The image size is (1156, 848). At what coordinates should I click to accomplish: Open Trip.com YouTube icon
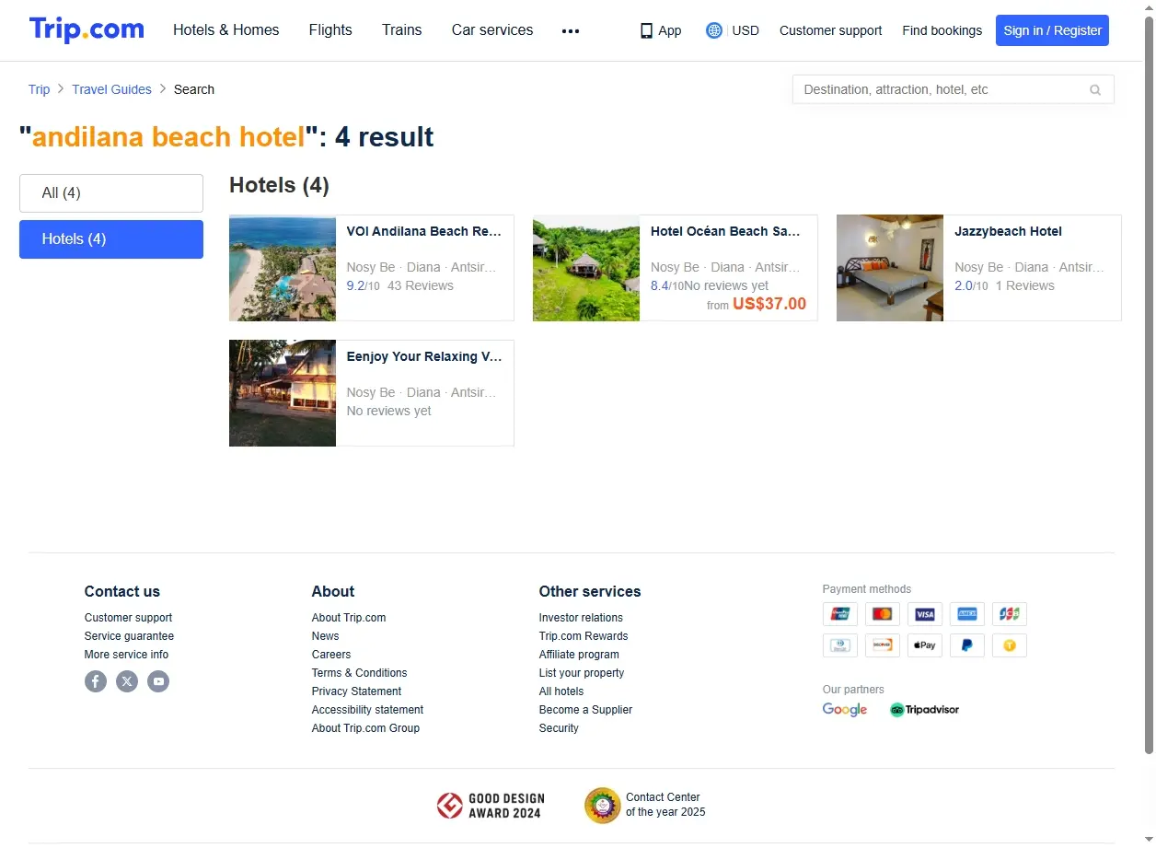(x=158, y=681)
